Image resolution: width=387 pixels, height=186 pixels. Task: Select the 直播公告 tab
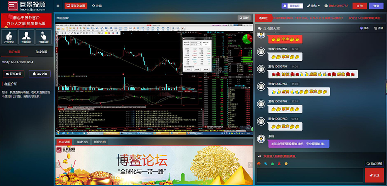click(82, 142)
